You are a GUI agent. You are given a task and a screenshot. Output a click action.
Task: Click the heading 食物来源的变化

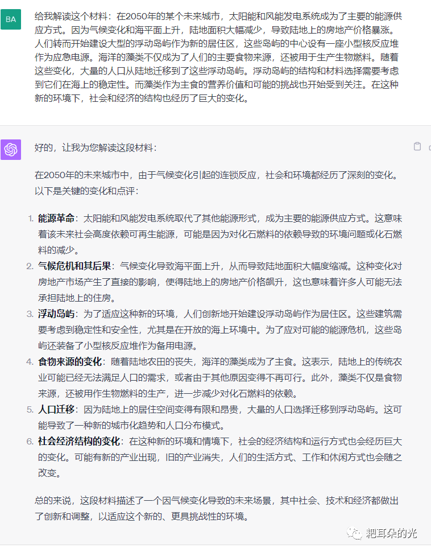pyautogui.click(x=70, y=361)
